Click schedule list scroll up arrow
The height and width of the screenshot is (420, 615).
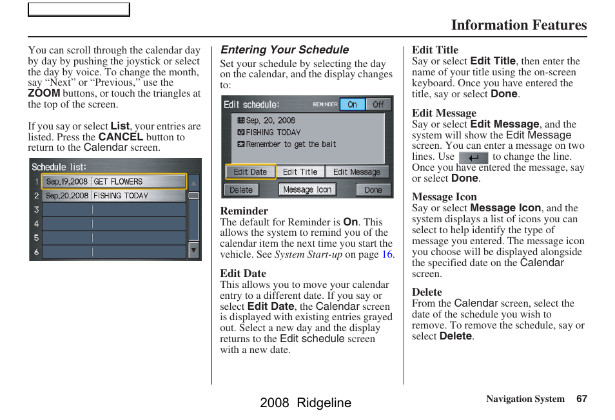pyautogui.click(x=194, y=182)
